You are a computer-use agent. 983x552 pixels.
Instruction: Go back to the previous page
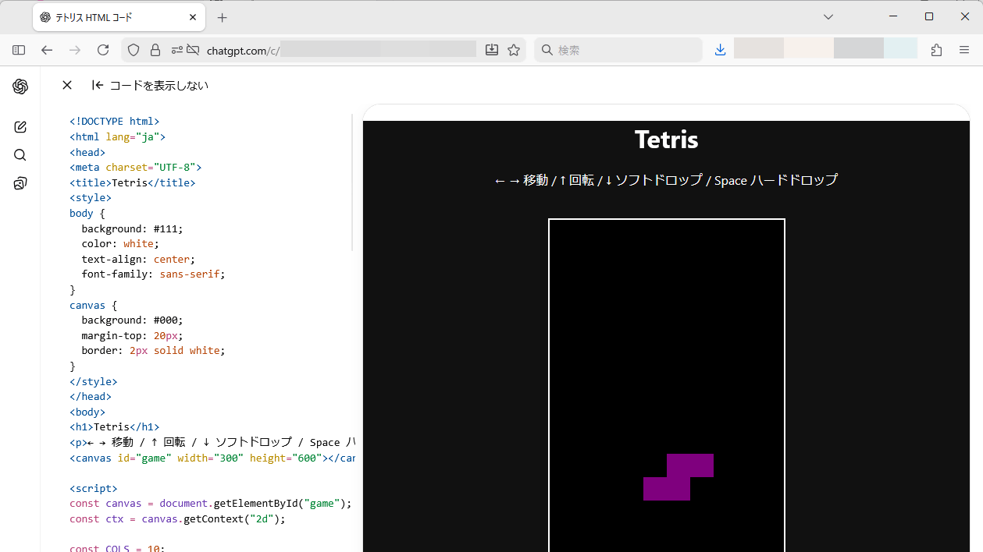pyautogui.click(x=47, y=50)
